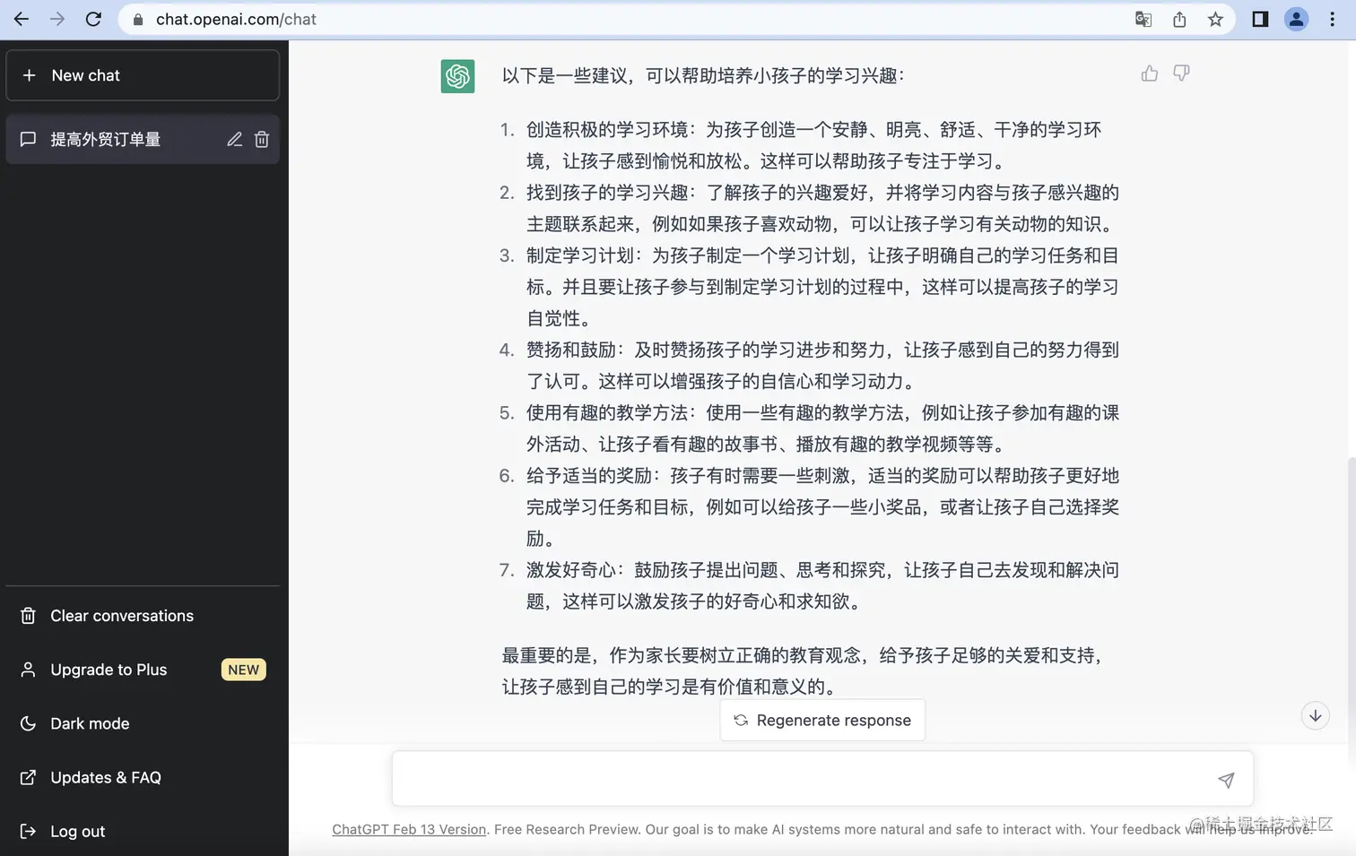Delete the 提高外贸订单量 chat with trash icon
1356x856 pixels.
[x=262, y=139]
